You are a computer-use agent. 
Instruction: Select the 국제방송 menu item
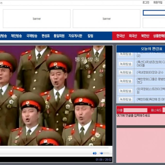tap(32, 36)
